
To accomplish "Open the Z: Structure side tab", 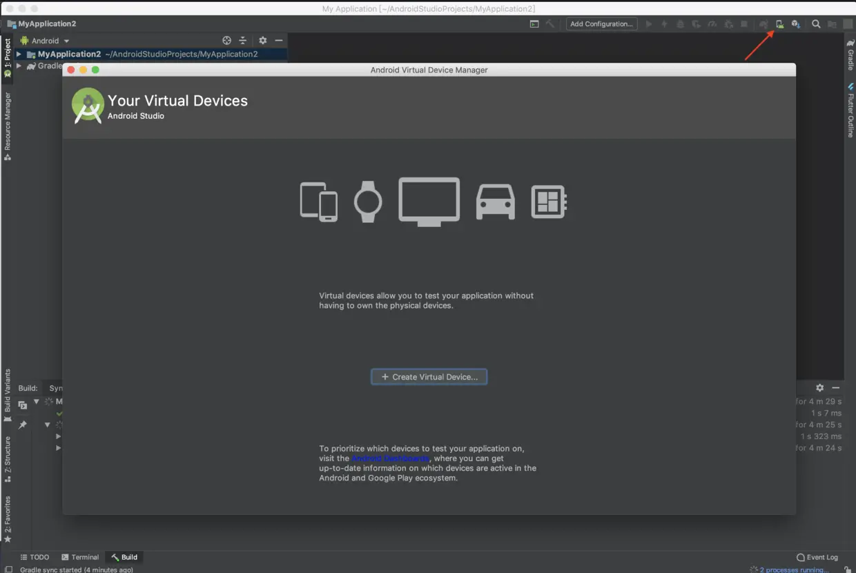I will pyautogui.click(x=8, y=459).
